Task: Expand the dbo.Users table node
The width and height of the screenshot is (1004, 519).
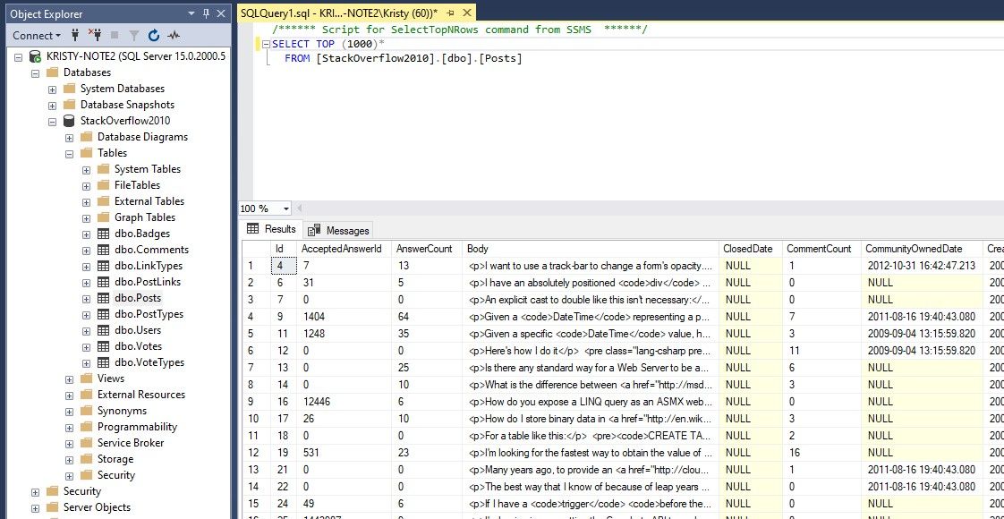Action: (x=87, y=330)
